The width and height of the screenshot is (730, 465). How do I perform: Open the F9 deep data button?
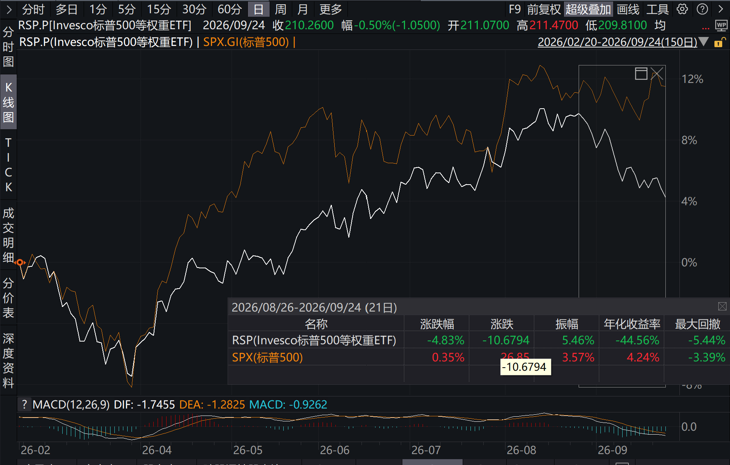click(514, 9)
